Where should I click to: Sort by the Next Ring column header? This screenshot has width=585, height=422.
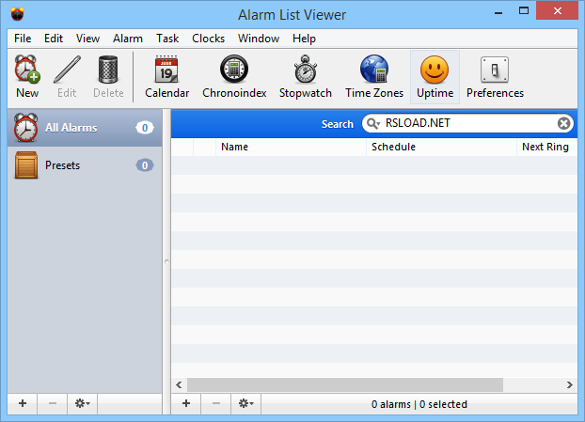[547, 147]
